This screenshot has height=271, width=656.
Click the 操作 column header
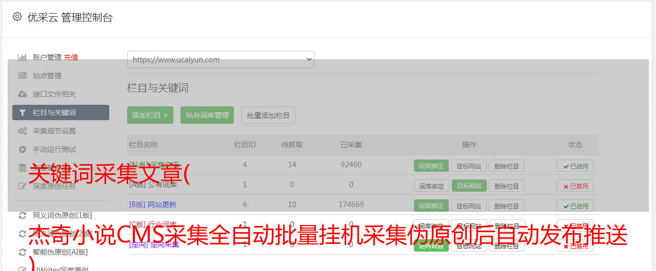coord(469,145)
